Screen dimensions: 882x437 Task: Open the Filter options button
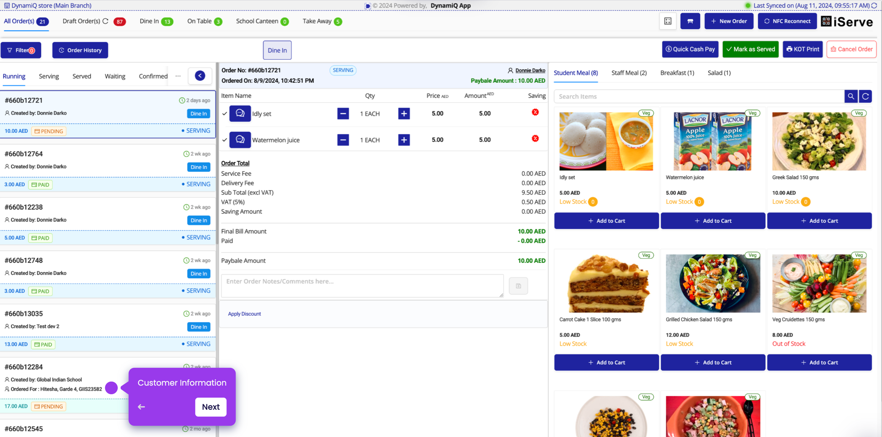click(x=21, y=50)
